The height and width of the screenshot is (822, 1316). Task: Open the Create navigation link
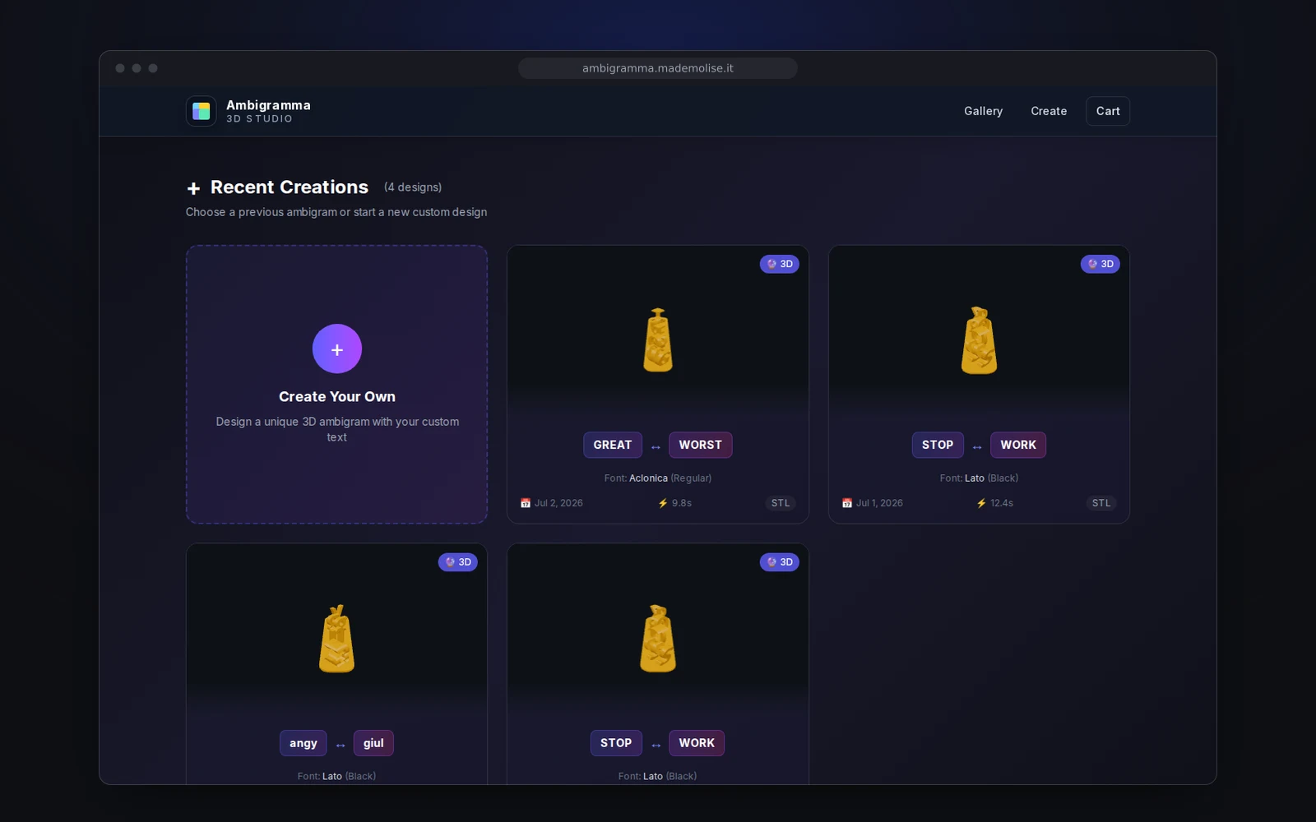tap(1049, 111)
